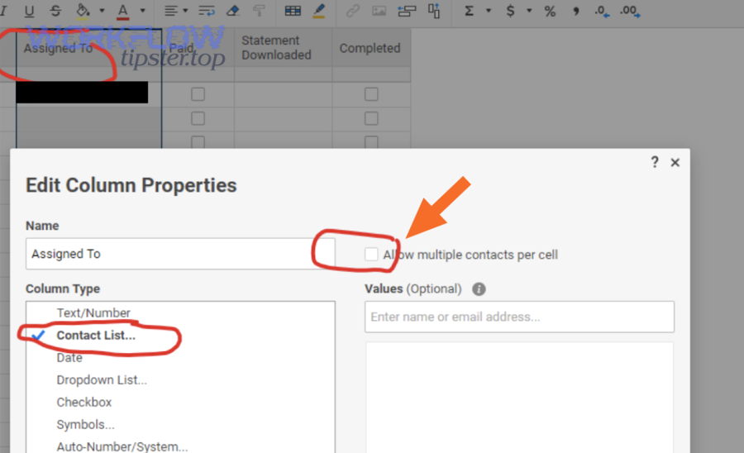744x453 pixels.
Task: Open help with the question mark icon
Action: point(655,162)
